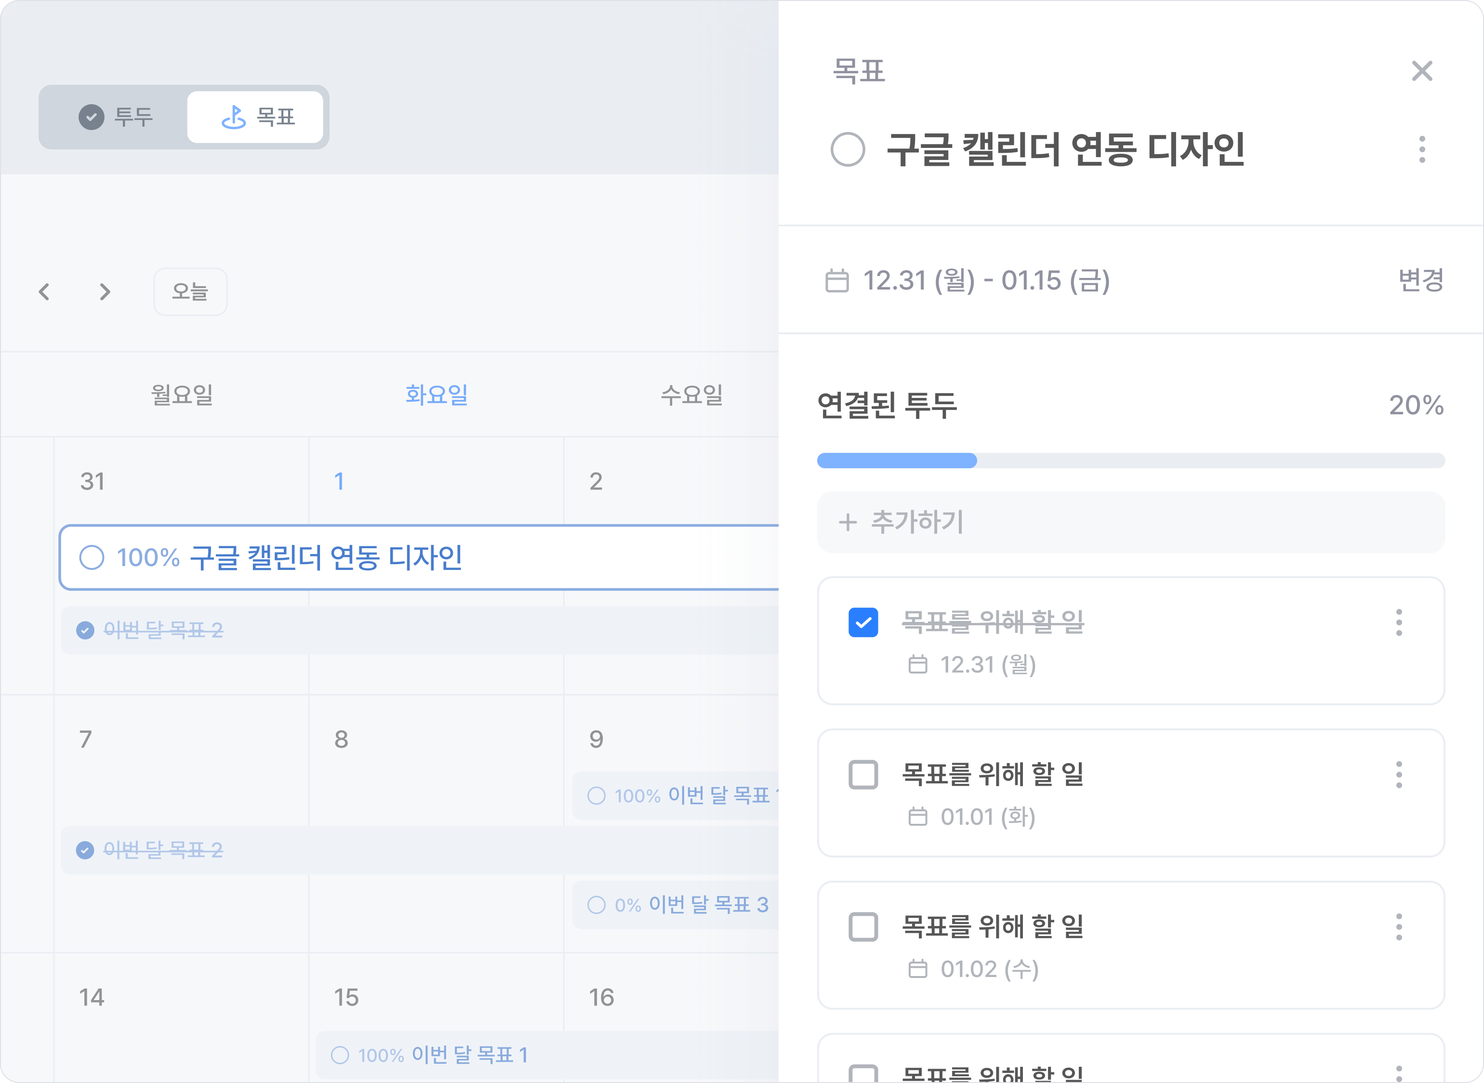Click the plus icon in 추가하기 field

[x=848, y=523]
